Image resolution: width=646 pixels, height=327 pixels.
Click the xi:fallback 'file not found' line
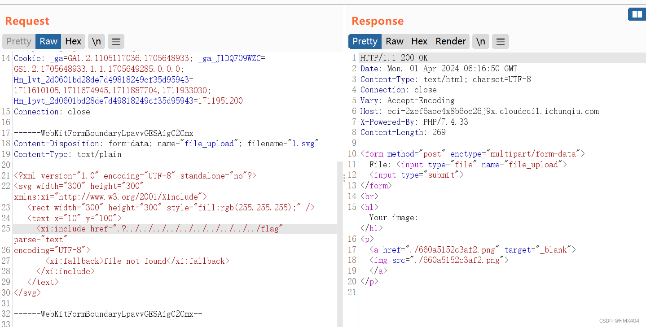coord(137,261)
